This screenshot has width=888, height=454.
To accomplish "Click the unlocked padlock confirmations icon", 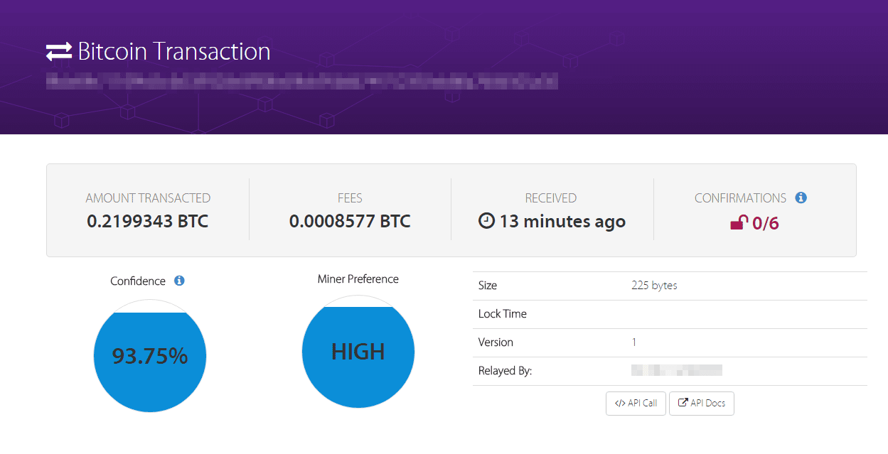I will click(739, 222).
